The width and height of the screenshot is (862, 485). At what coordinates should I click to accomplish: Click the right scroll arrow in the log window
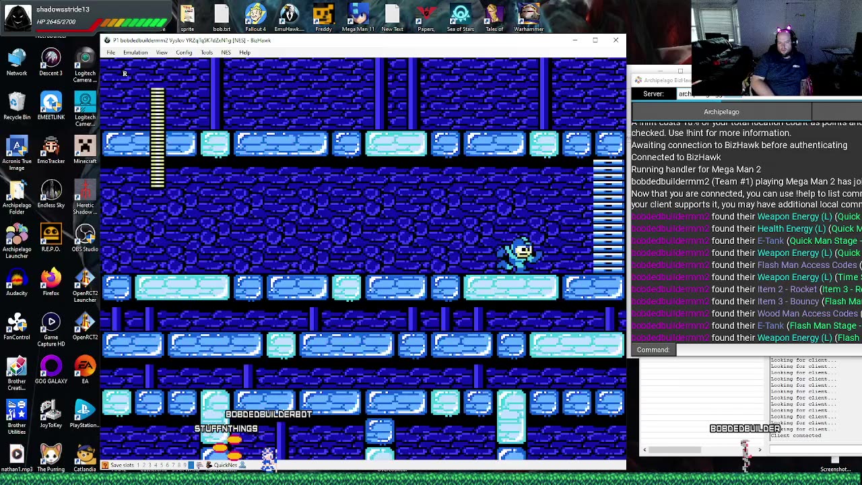click(x=760, y=450)
